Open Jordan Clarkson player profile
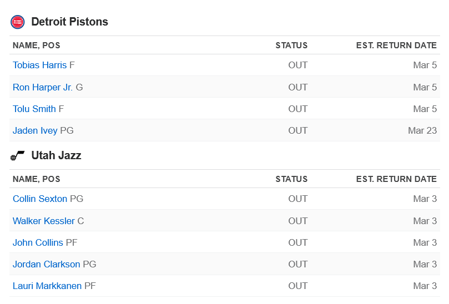Screen dimensions: 449x304 pos(47,264)
